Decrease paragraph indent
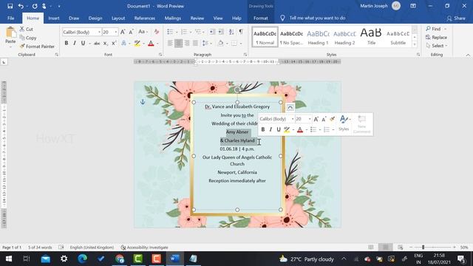This screenshot has width=473, height=266. point(212,32)
